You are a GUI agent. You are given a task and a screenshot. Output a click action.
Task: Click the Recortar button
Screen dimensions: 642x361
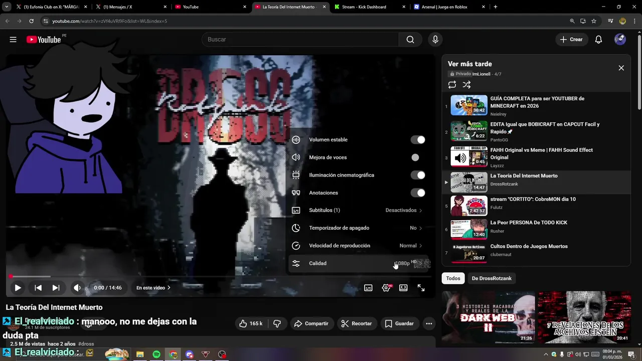coord(356,323)
